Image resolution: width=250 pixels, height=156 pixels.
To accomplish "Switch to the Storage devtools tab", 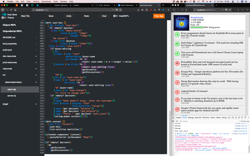I will tap(225, 117).
